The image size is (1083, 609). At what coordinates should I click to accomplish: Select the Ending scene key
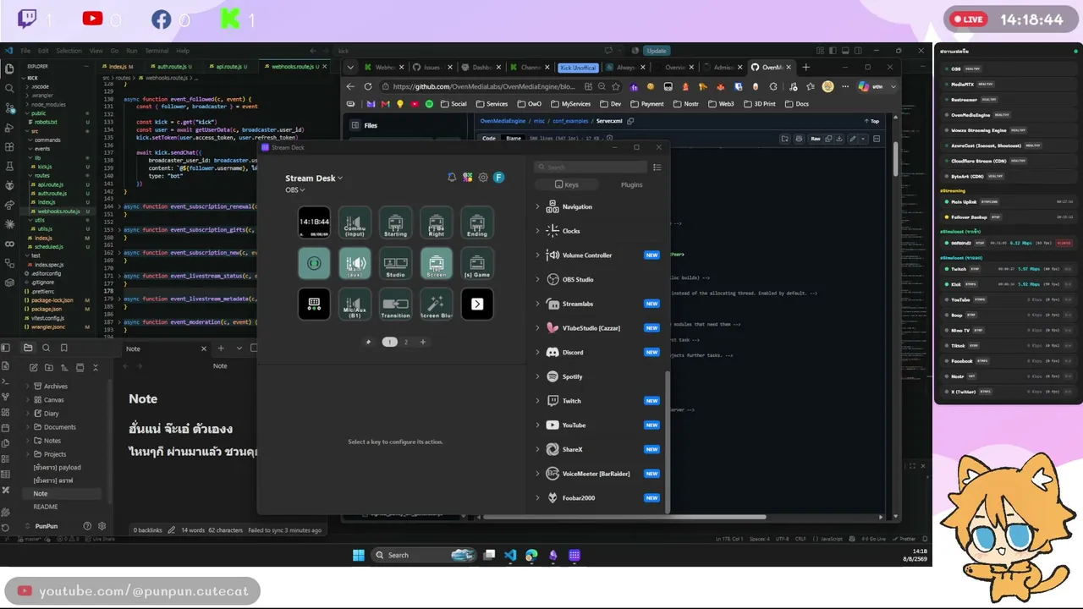tap(477, 222)
